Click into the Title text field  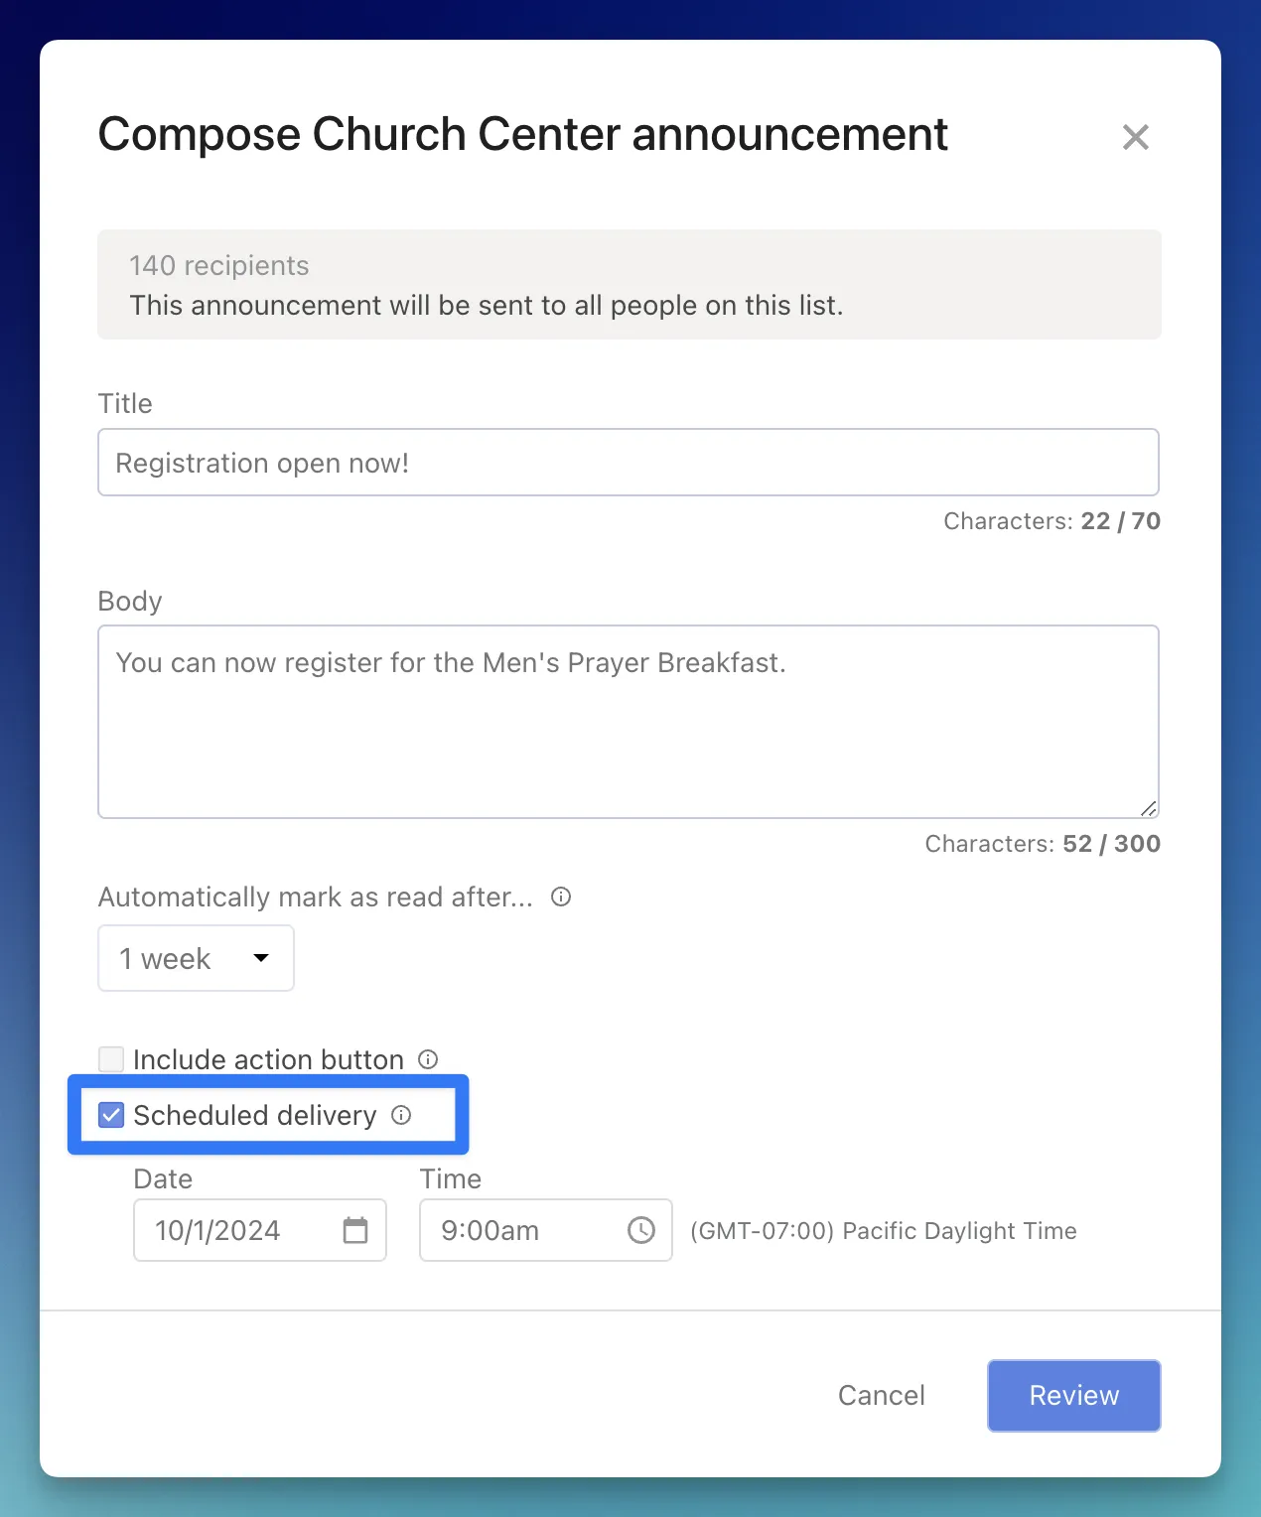(x=628, y=463)
